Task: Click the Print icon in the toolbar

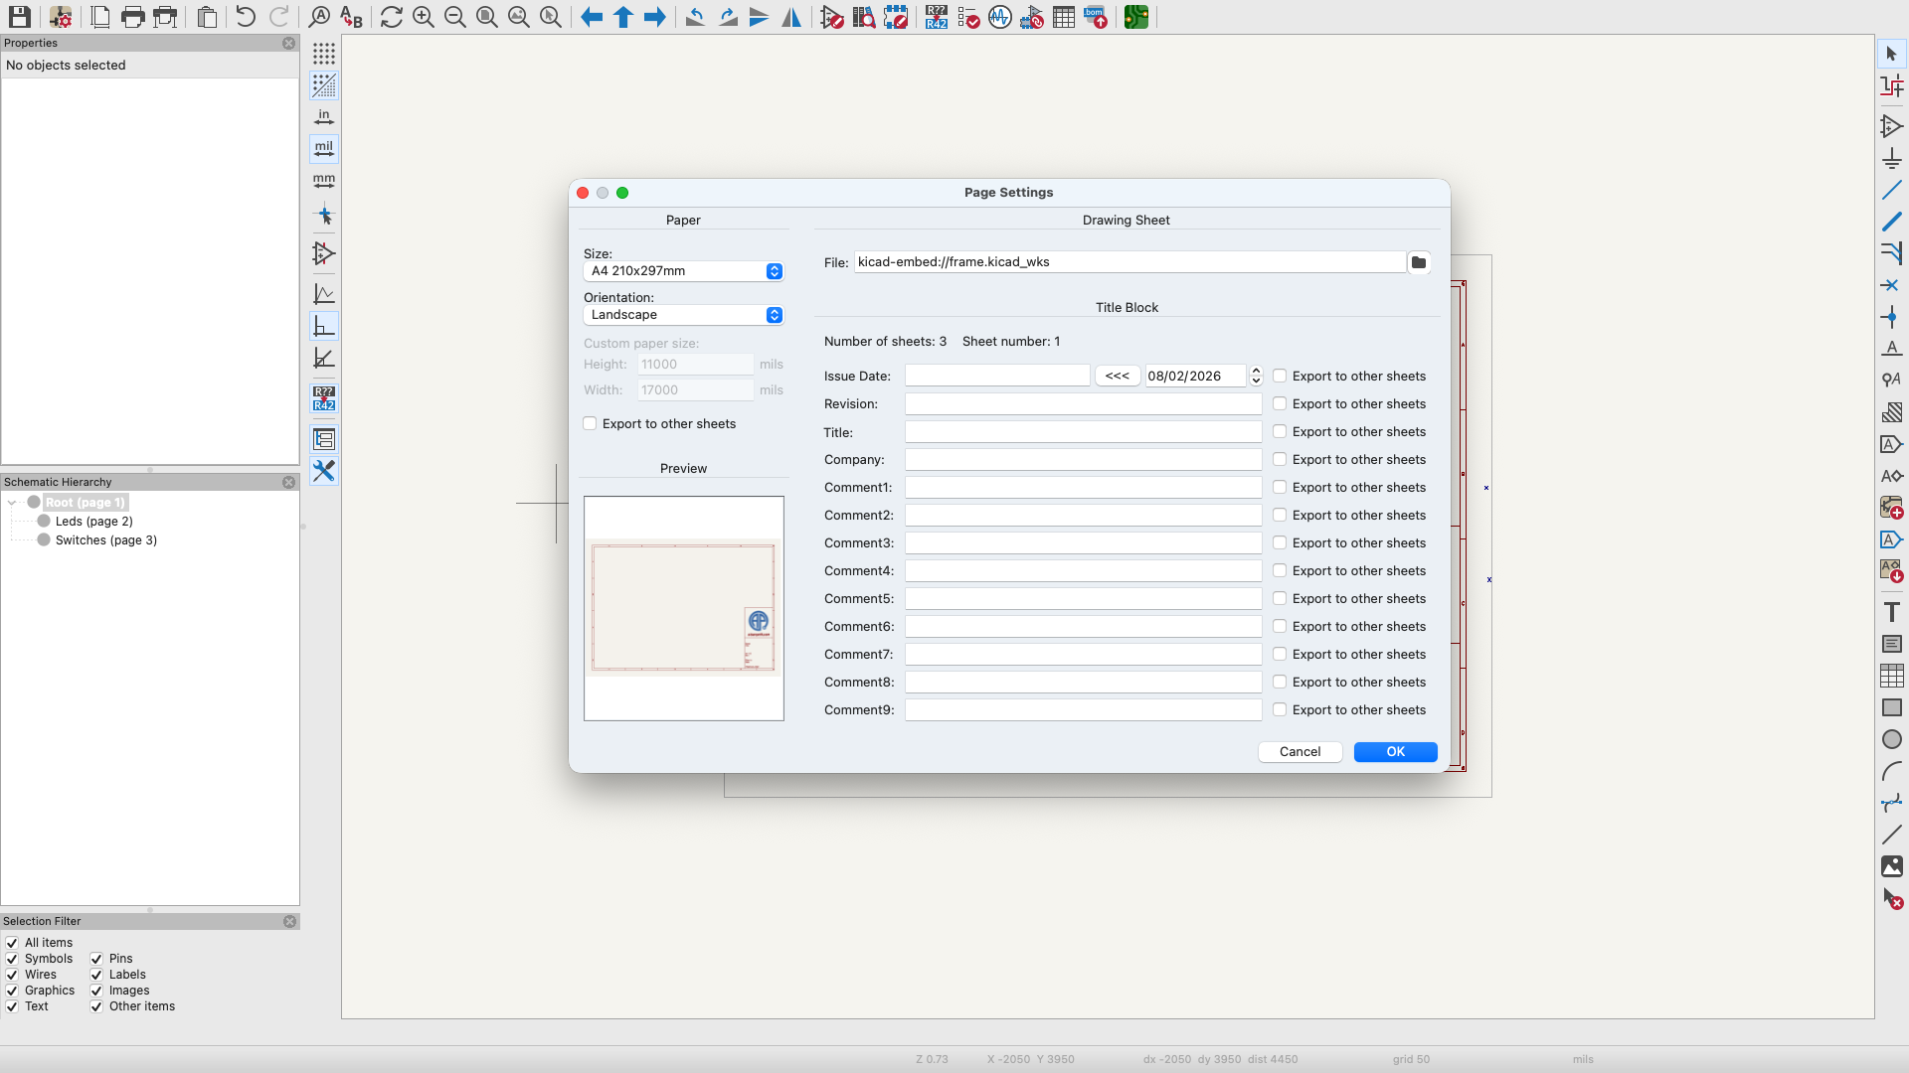Action: coord(132,17)
